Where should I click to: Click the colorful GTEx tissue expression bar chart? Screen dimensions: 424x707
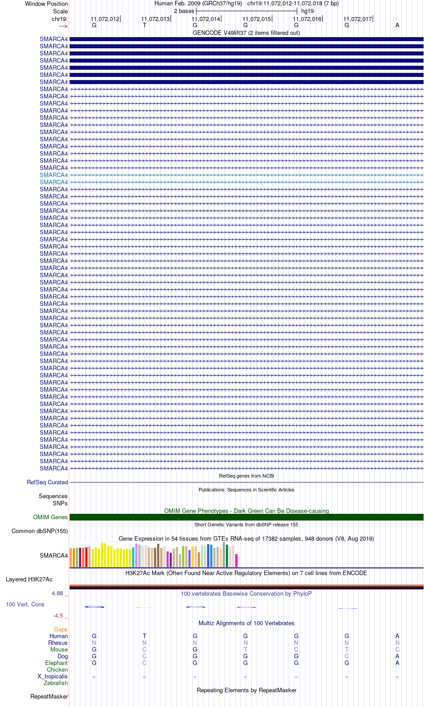[x=154, y=555]
